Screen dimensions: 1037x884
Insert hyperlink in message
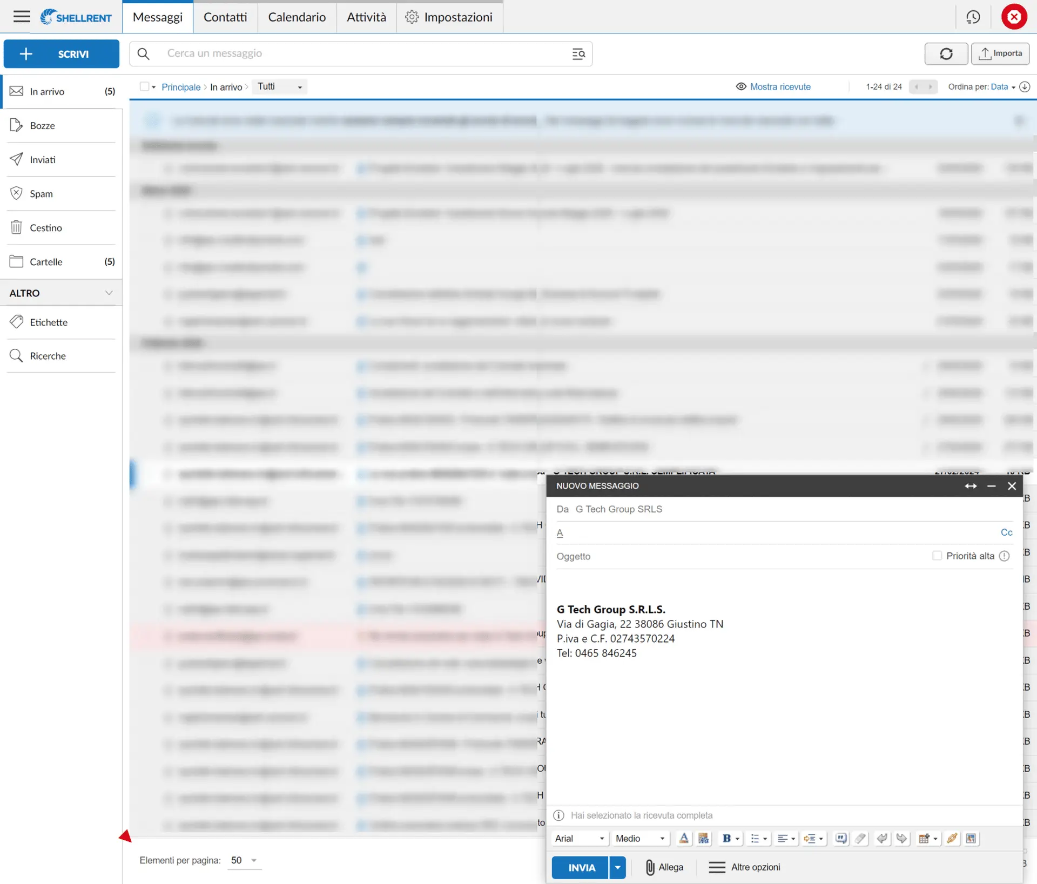point(952,838)
